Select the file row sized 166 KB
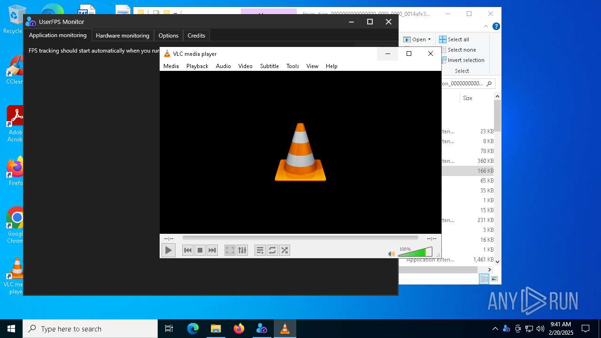Screen dimensions: 601x338 (467, 171)
